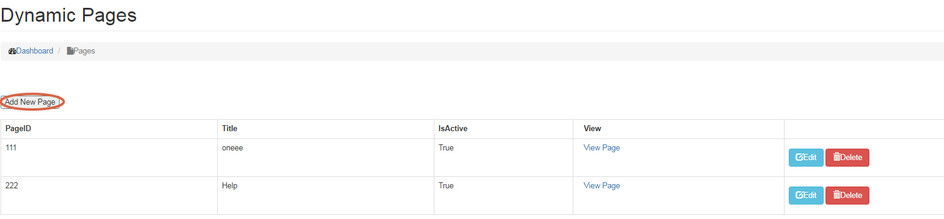
Task: Delete the page titled oneee
Action: click(847, 158)
